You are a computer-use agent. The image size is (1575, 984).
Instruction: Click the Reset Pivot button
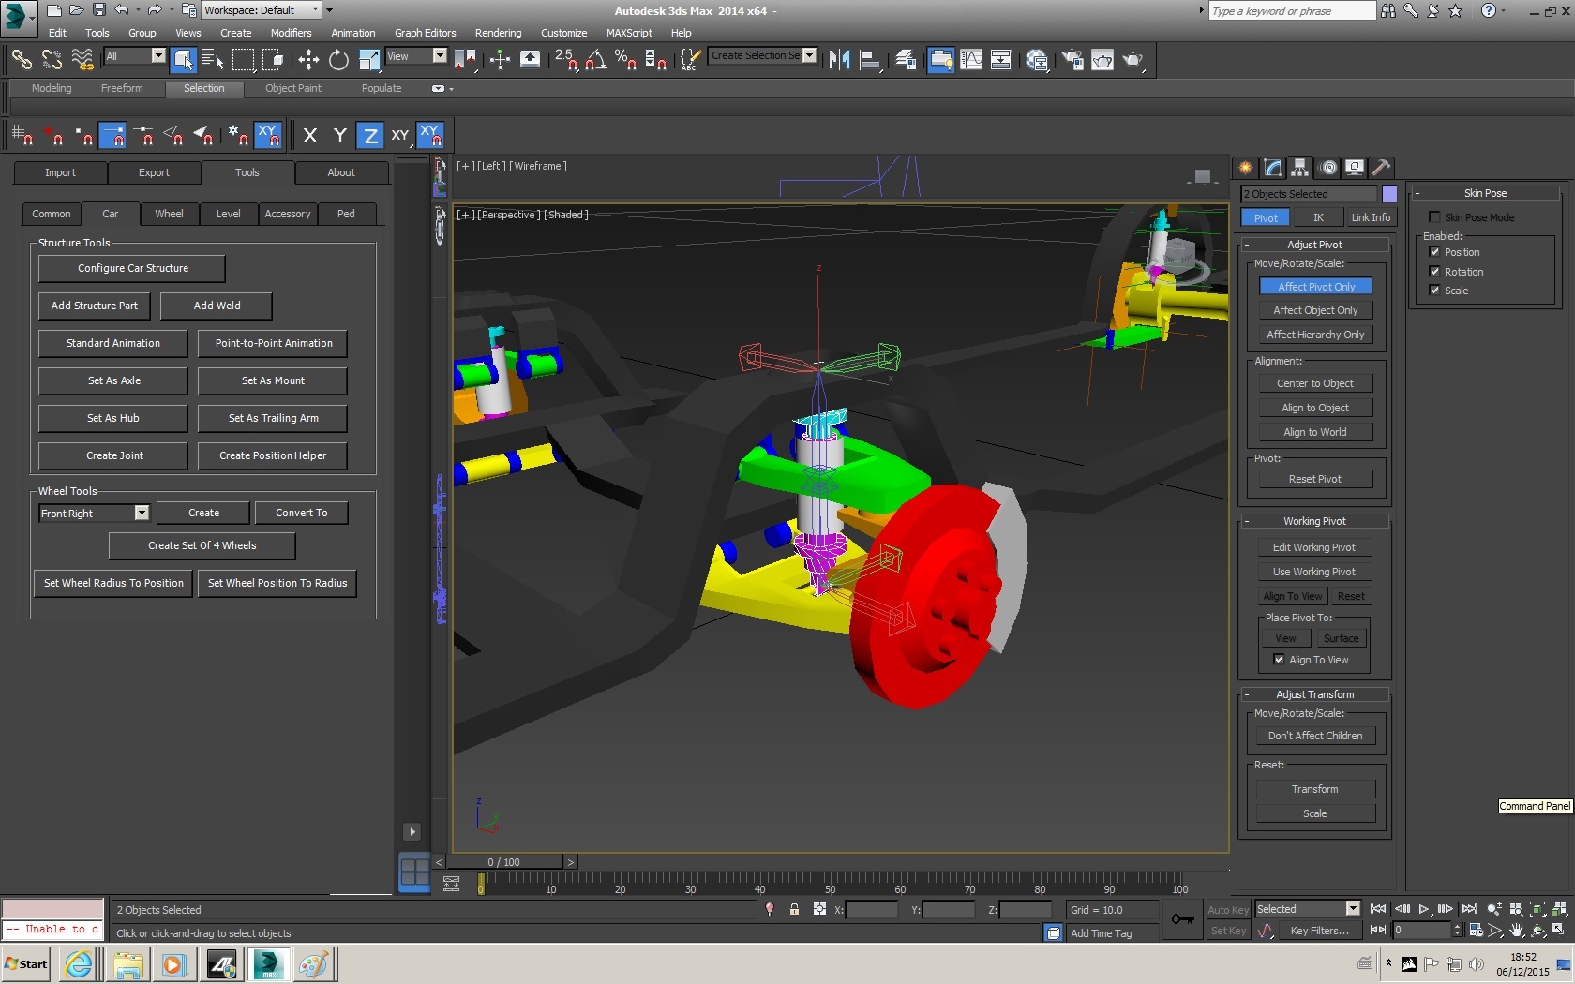click(1314, 479)
